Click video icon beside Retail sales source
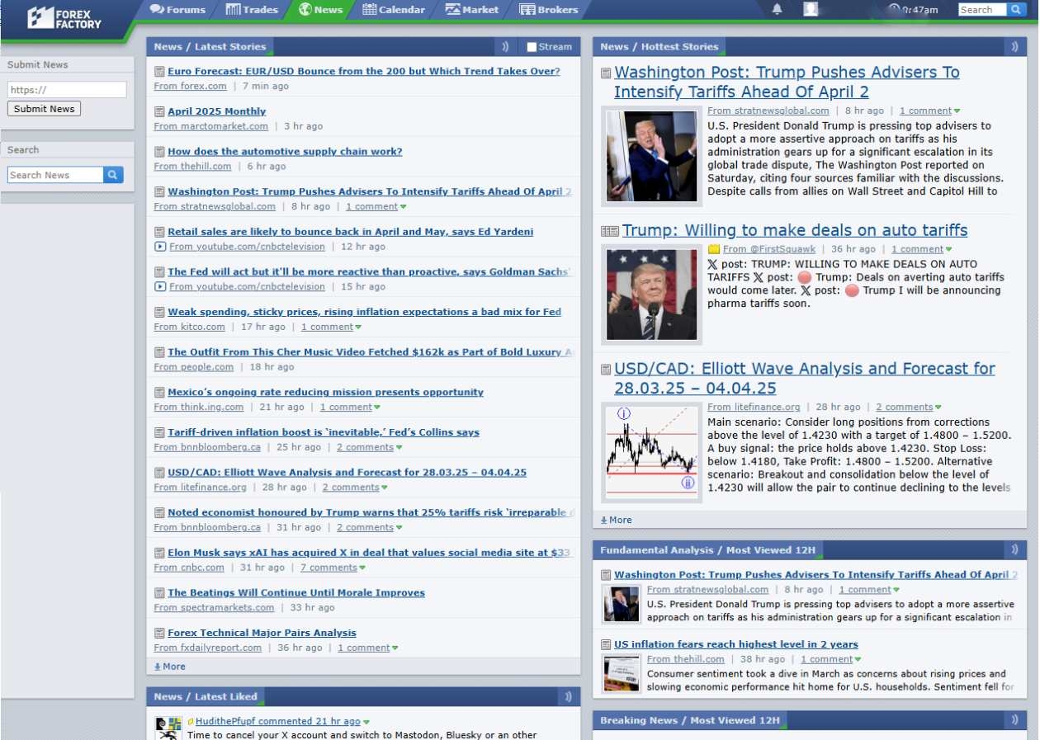The image size is (1040, 740). tap(160, 247)
